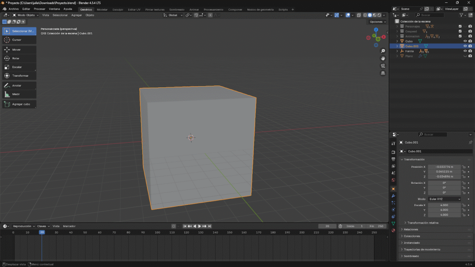Hide the Cubo object with eye icon
The image size is (475, 267).
[x=465, y=41]
